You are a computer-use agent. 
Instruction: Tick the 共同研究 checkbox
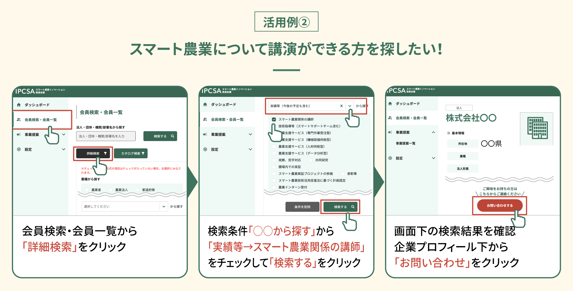(311, 160)
